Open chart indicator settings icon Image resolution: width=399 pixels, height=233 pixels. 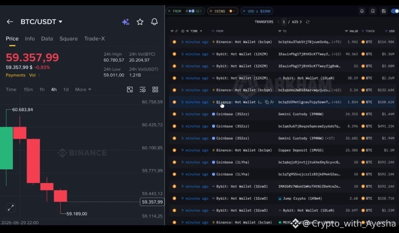tap(143, 90)
